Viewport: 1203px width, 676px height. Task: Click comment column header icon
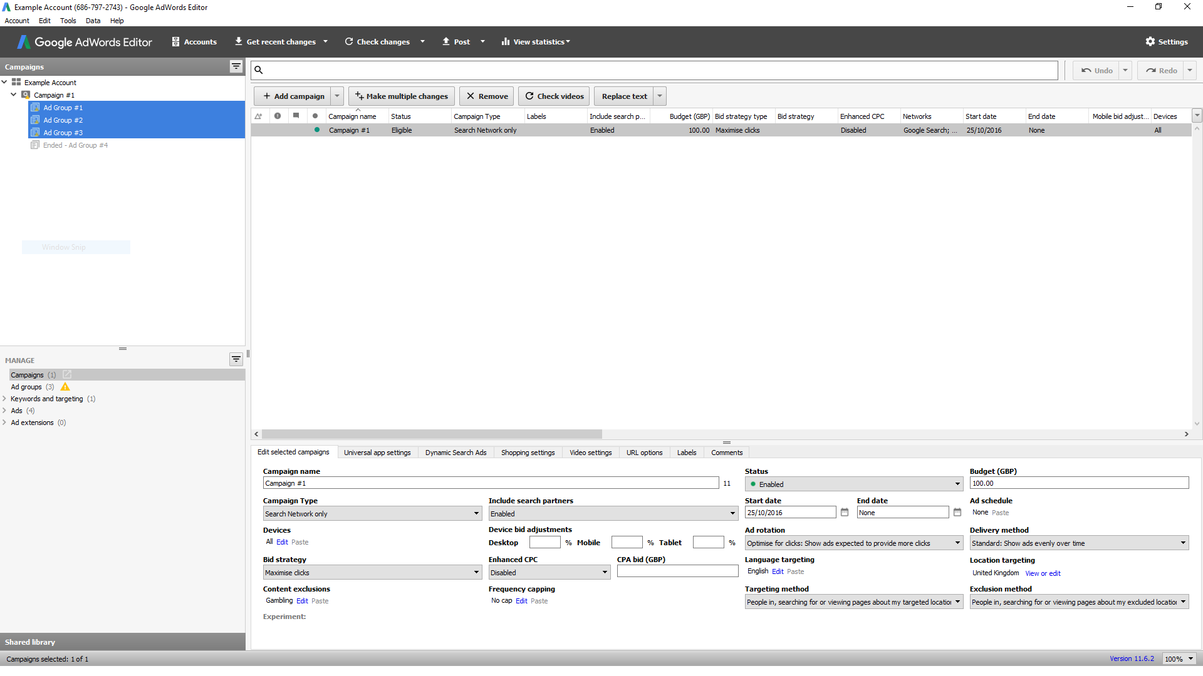coord(296,116)
